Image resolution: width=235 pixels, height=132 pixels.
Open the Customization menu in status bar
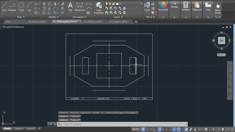click(232, 129)
